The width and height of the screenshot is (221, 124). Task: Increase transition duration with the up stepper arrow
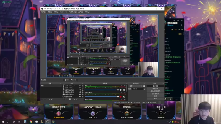(x=144, y=88)
